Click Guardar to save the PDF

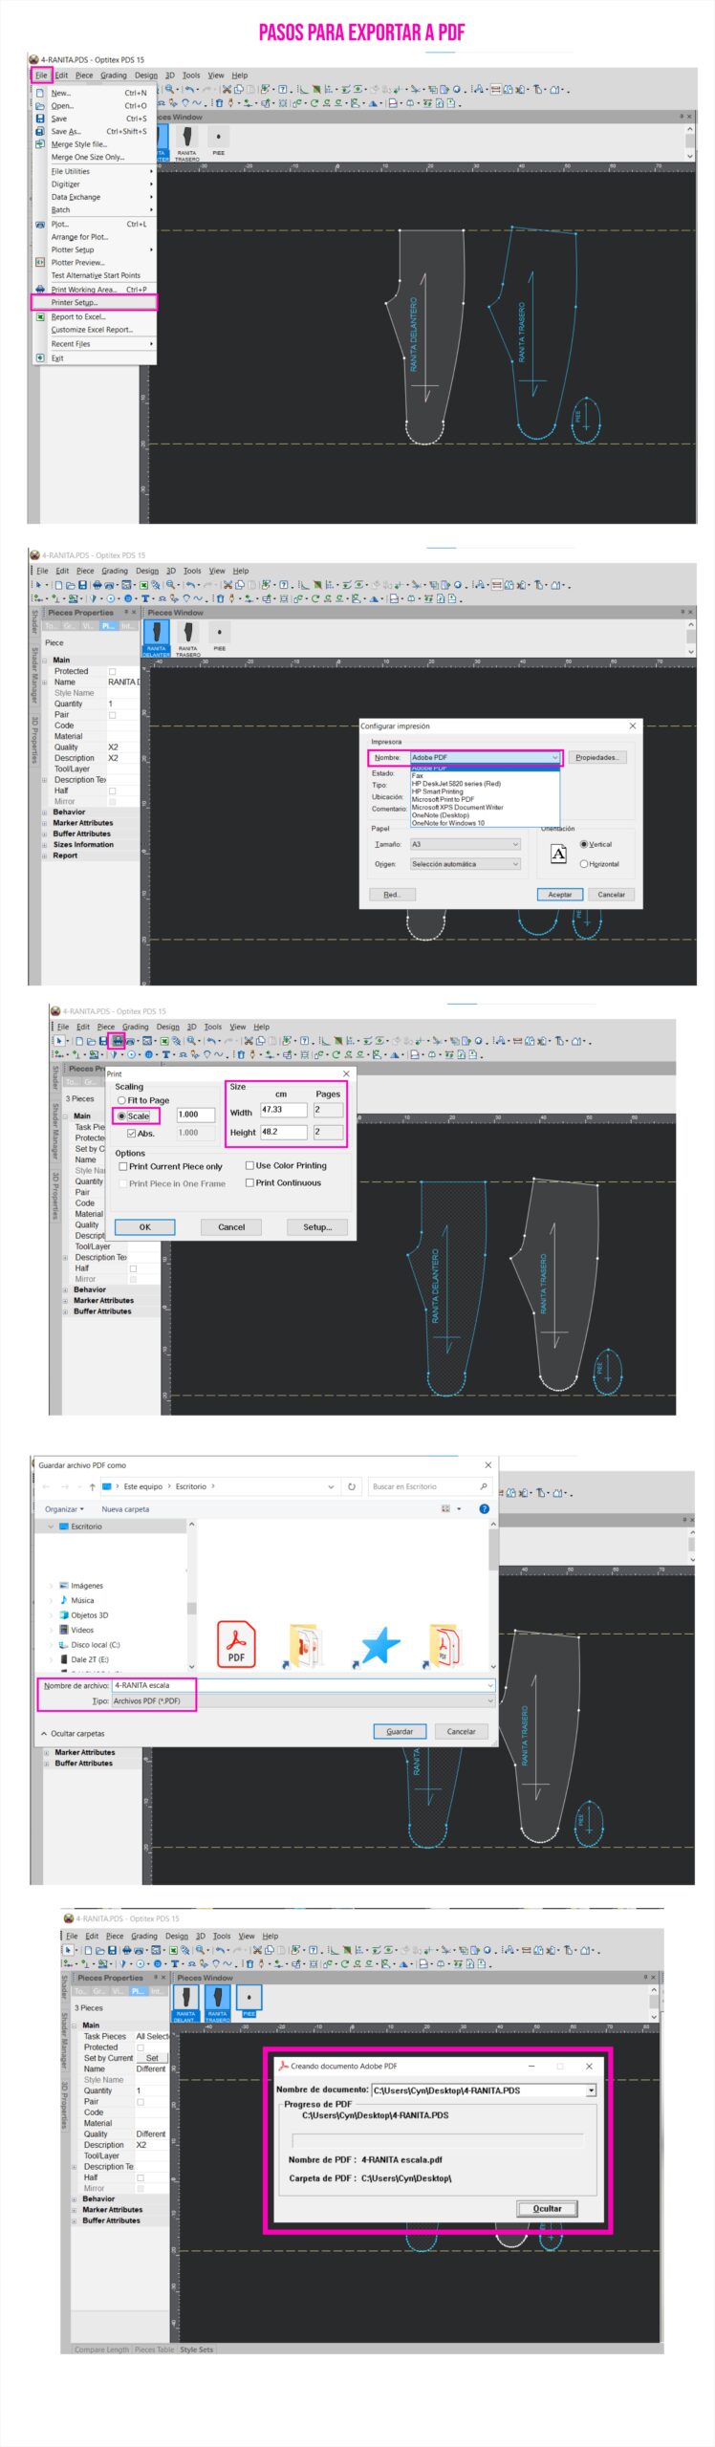tap(400, 1731)
